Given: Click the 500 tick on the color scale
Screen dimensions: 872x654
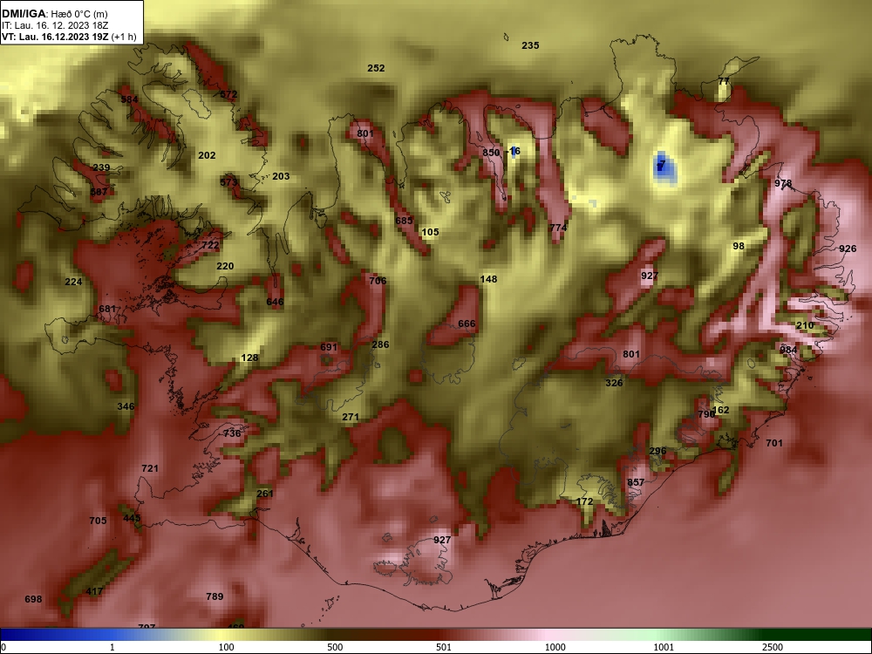Looking at the screenshot, I should click(335, 647).
